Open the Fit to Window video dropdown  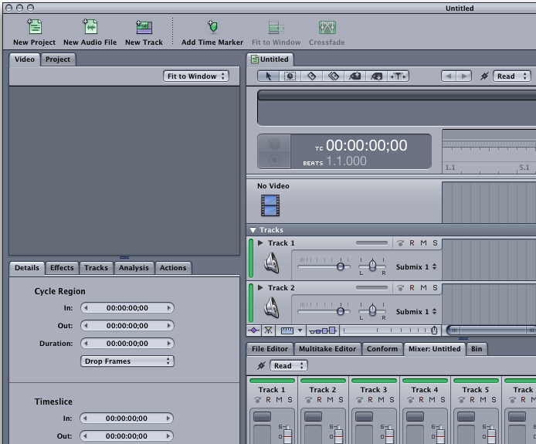pos(196,76)
